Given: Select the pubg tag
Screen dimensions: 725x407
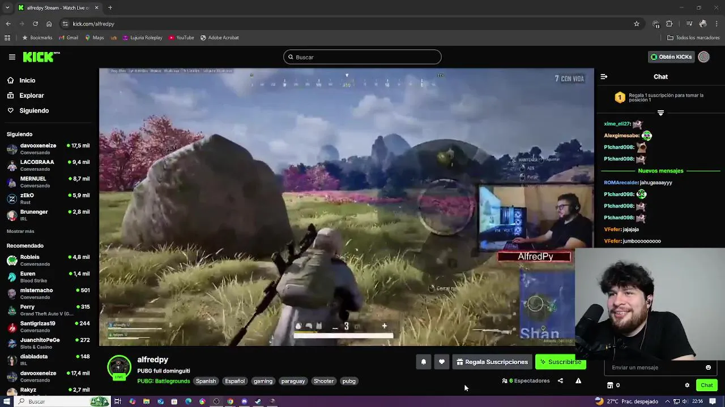Looking at the screenshot, I should click(x=349, y=381).
